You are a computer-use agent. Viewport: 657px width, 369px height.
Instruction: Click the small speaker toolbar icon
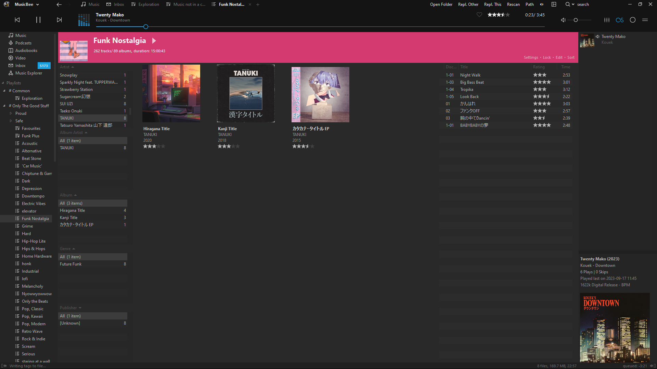pyautogui.click(x=542, y=4)
